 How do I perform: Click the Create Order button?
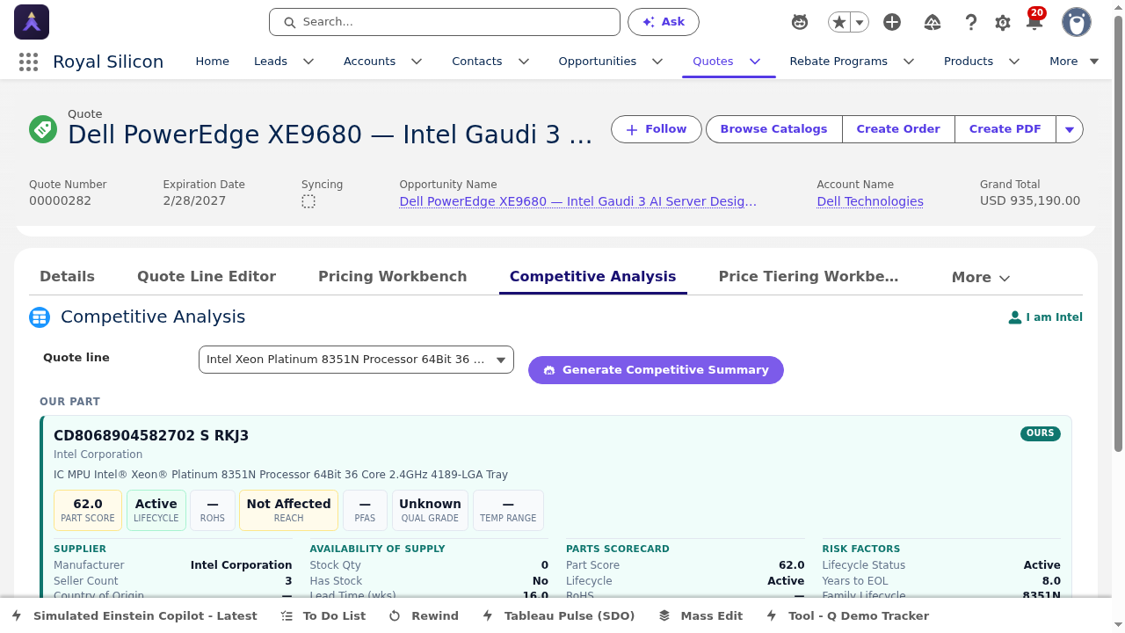coord(898,129)
